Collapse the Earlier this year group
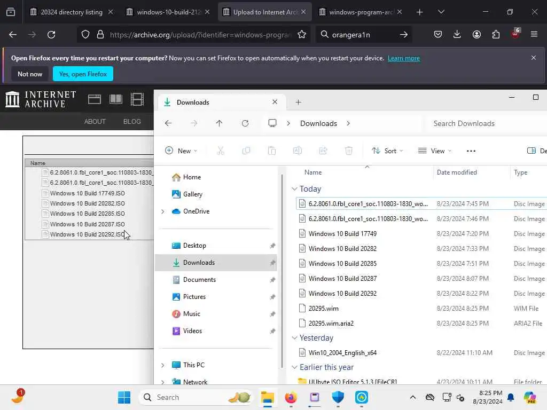Image resolution: width=547 pixels, height=410 pixels. (294, 367)
